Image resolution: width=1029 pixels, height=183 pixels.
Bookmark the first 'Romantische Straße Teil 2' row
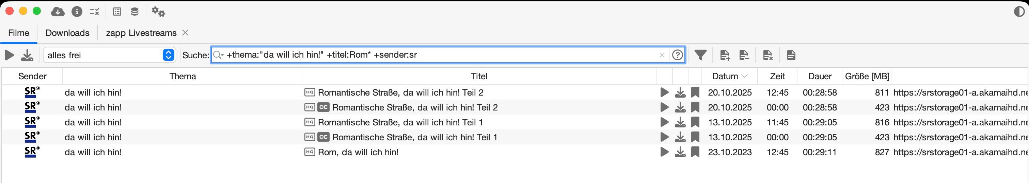pyautogui.click(x=695, y=92)
